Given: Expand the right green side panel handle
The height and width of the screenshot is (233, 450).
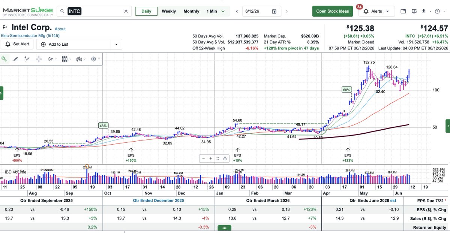Looking at the screenshot, I should [x=448, y=126].
